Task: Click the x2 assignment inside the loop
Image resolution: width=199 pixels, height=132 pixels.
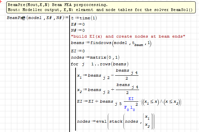Action: 108,89
